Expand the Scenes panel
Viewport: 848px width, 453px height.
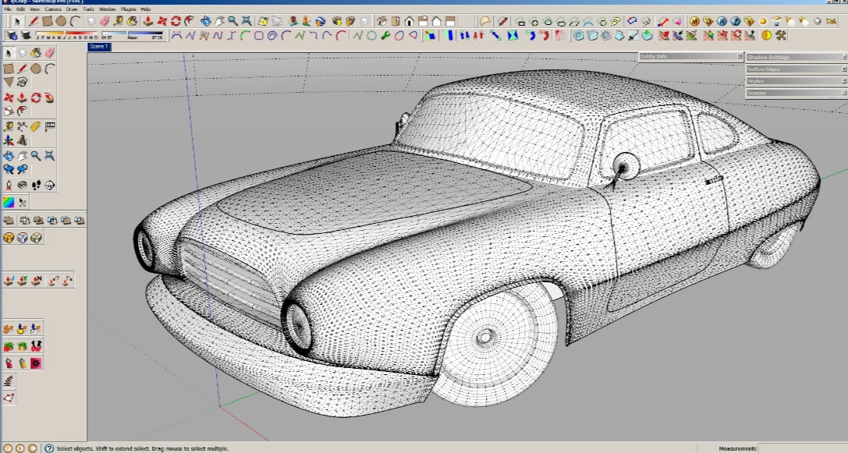796,93
